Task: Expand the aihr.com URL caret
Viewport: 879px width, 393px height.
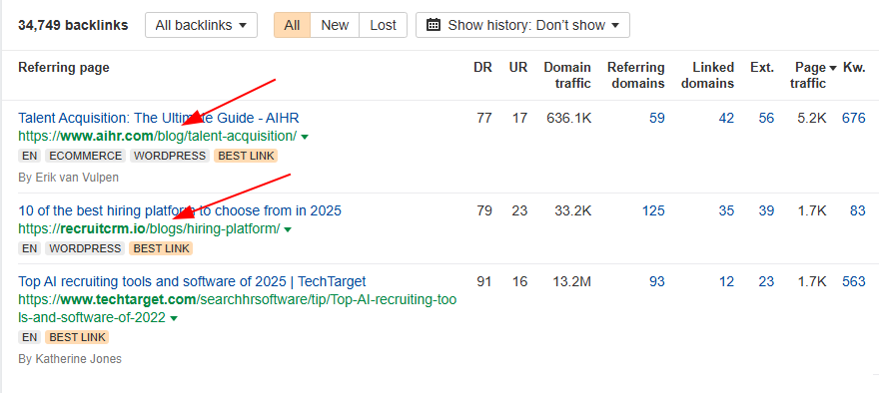Action: pos(305,137)
